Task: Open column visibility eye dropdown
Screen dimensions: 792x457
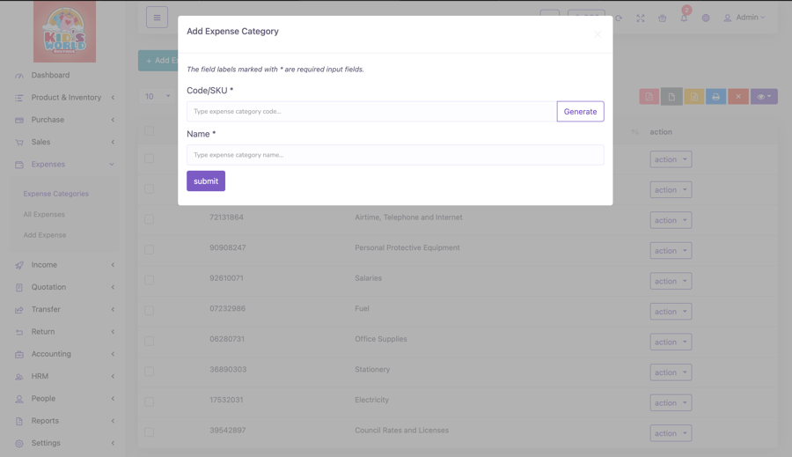Action: pos(764,97)
